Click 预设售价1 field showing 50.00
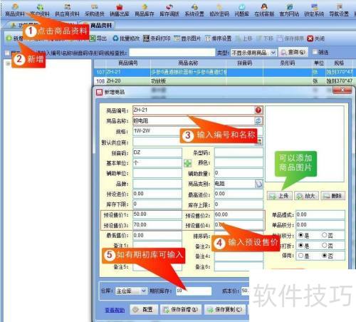 pos(157,214)
